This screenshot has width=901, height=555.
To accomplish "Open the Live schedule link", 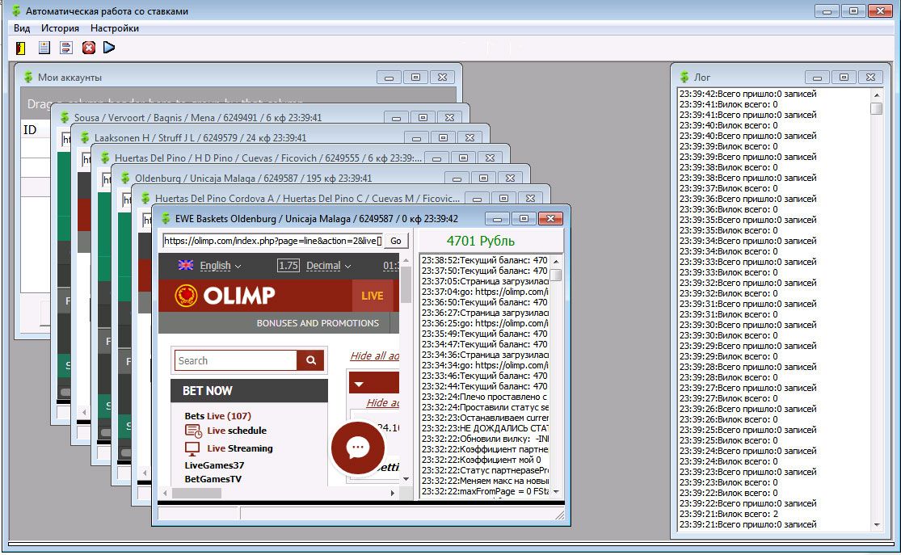I will tap(236, 431).
